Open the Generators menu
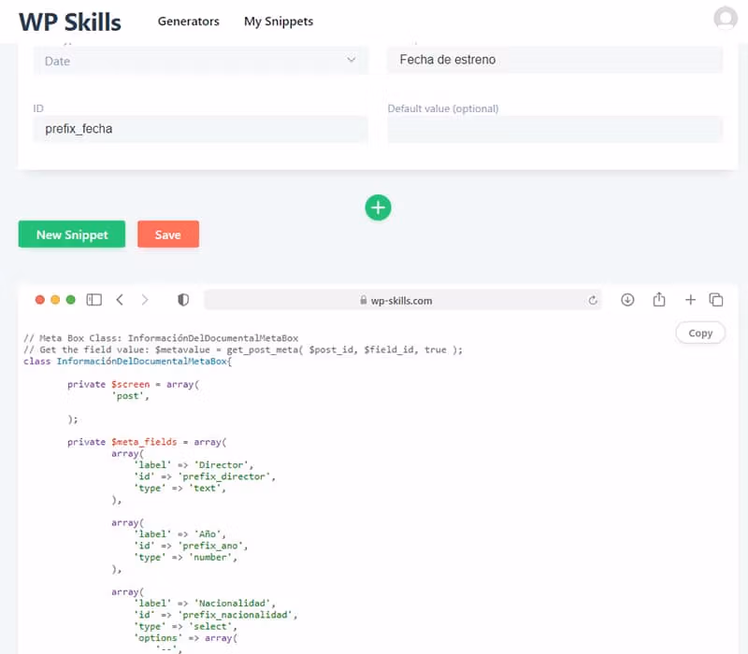 tap(189, 21)
